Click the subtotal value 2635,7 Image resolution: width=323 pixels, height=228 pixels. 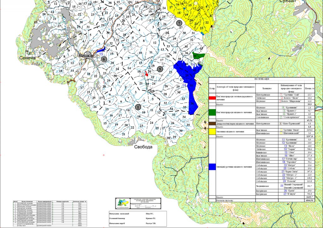coord(310,197)
